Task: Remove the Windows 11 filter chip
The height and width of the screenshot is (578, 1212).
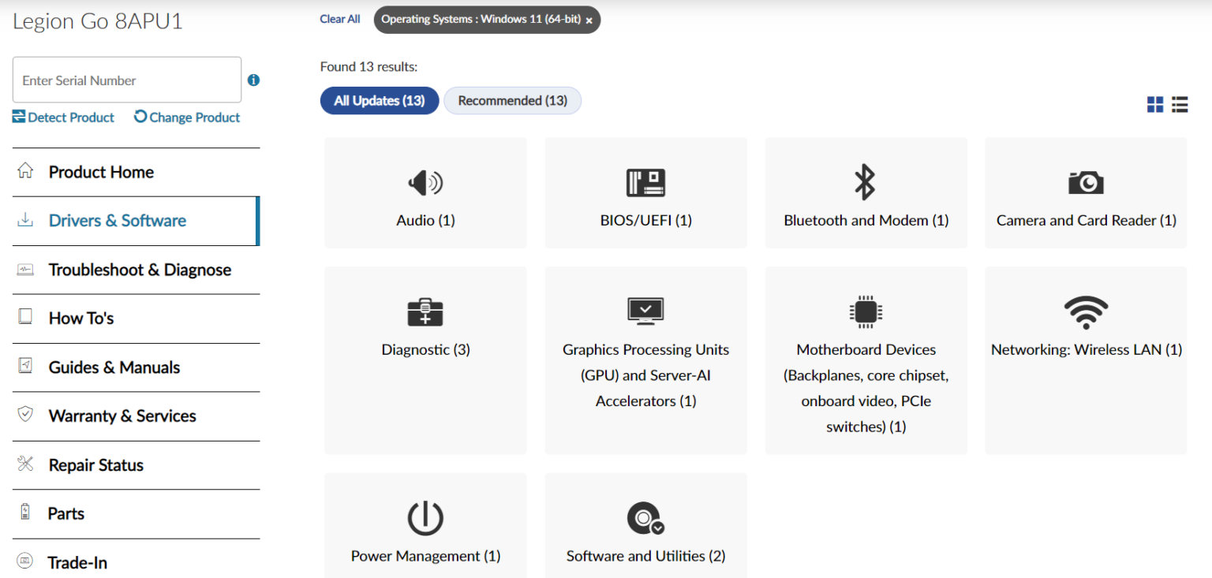Action: coord(589,20)
